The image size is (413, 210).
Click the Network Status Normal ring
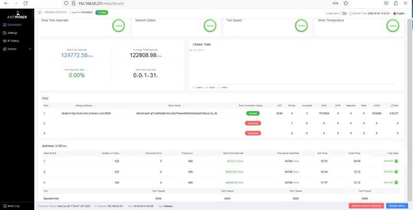tap(210, 26)
